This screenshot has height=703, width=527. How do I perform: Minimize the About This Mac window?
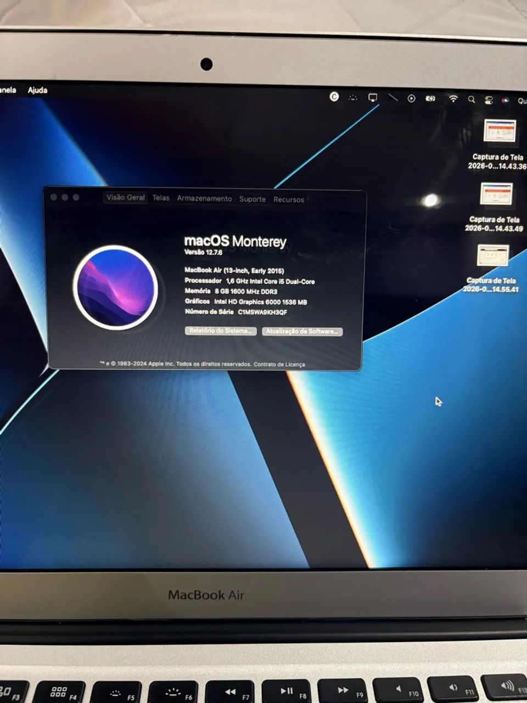[x=65, y=197]
